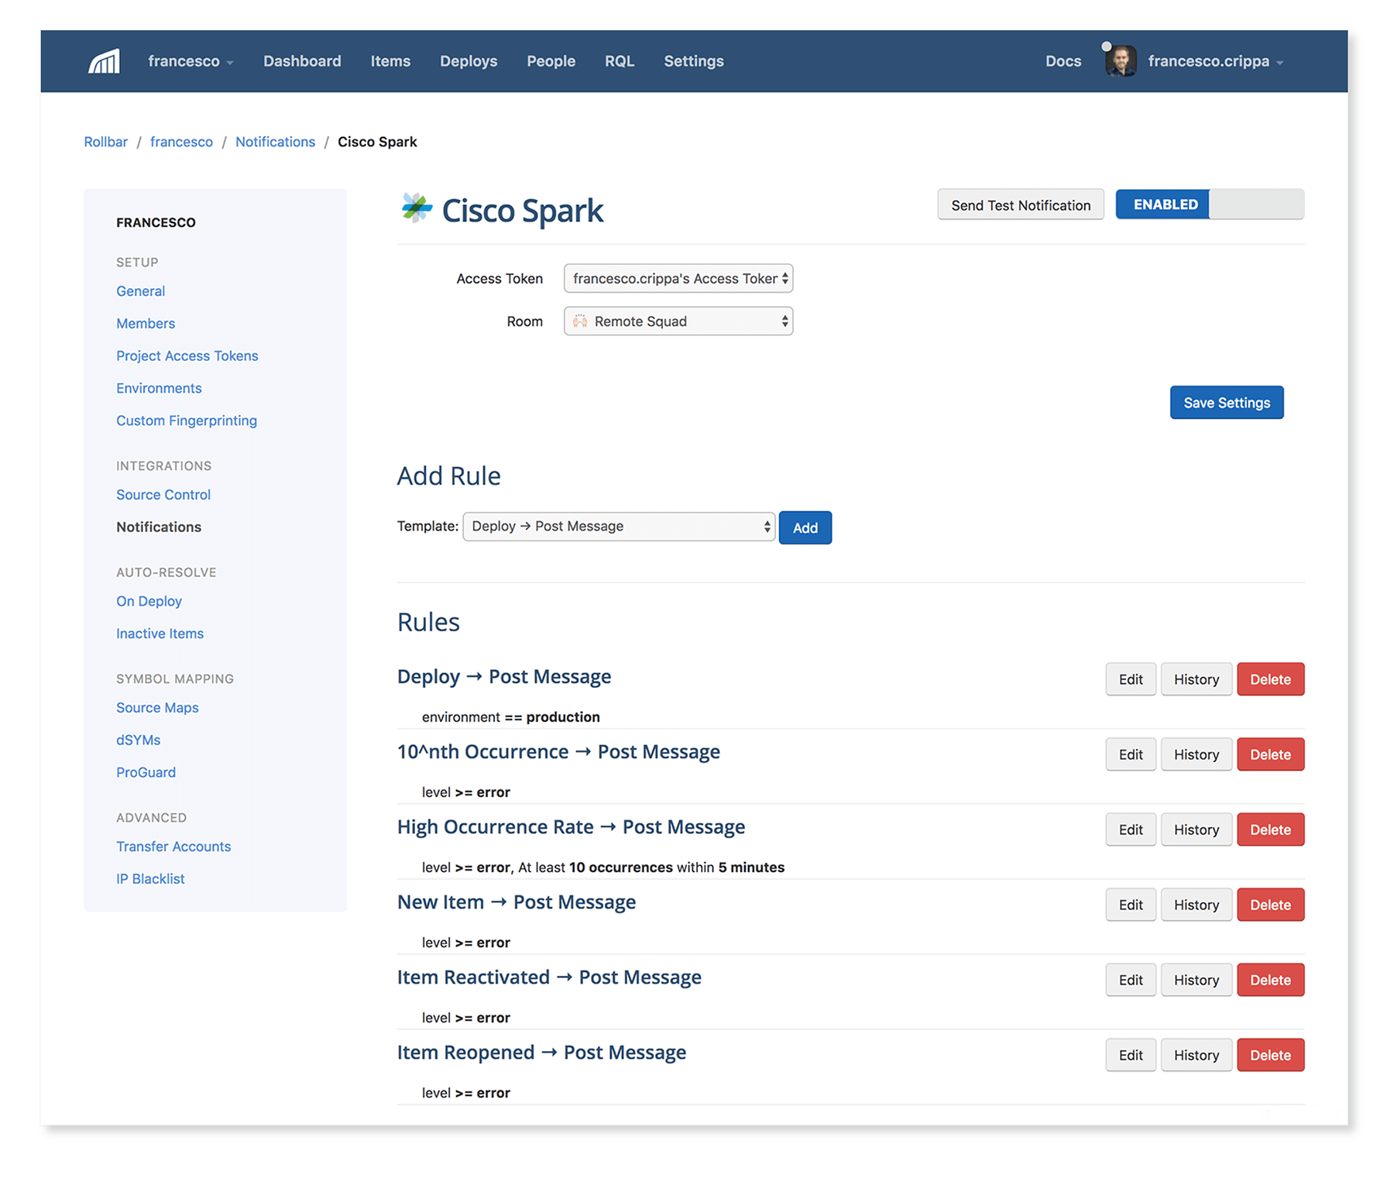View History of 10^nth Occurrence rule
1394x1185 pixels.
click(1197, 754)
